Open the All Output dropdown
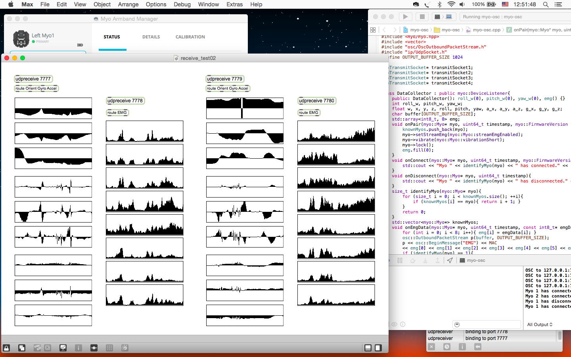571x357 pixels. click(x=540, y=324)
